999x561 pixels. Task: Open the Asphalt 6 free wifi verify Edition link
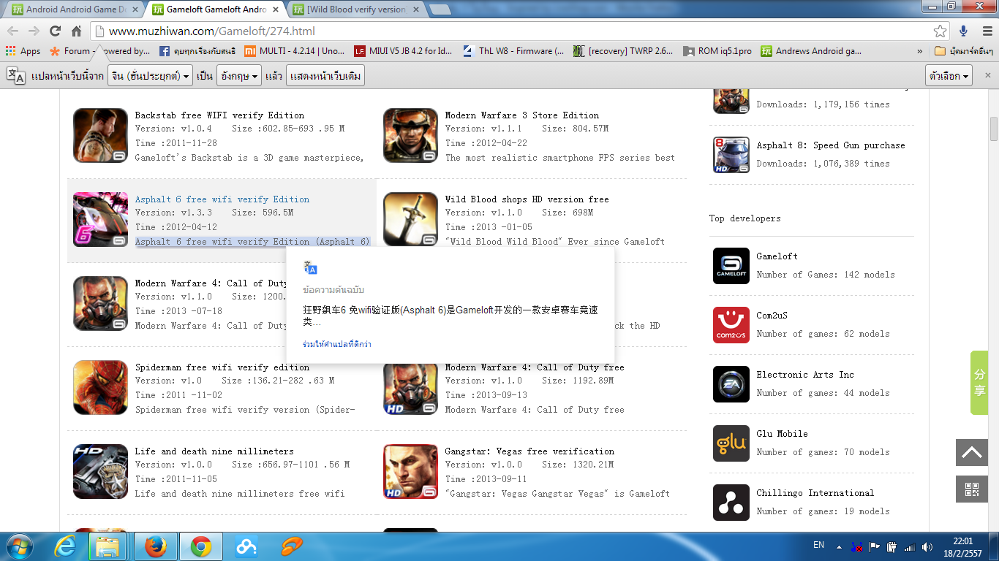[222, 199]
